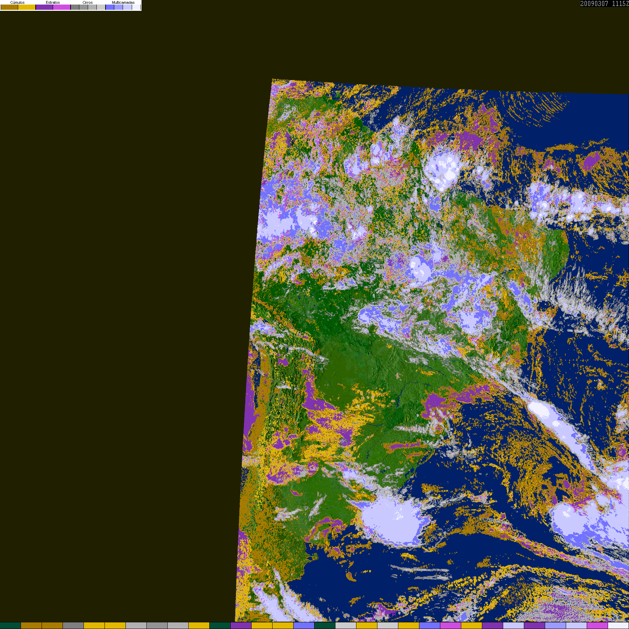629x629 pixels.
Task: Click the darkest blue Multicamadas swatch
Action: point(110,7)
